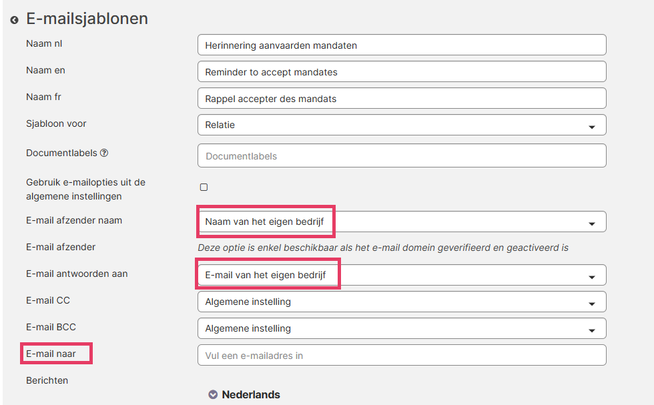The width and height of the screenshot is (654, 405).
Task: Collapse the Nederlands section chevron icon
Action: coord(213,394)
